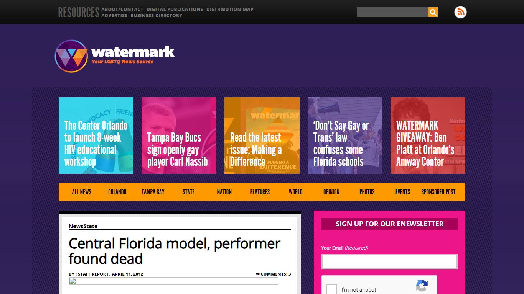Viewport: 524px width, 294px height.
Task: Focus the top search input field
Action: [x=392, y=12]
